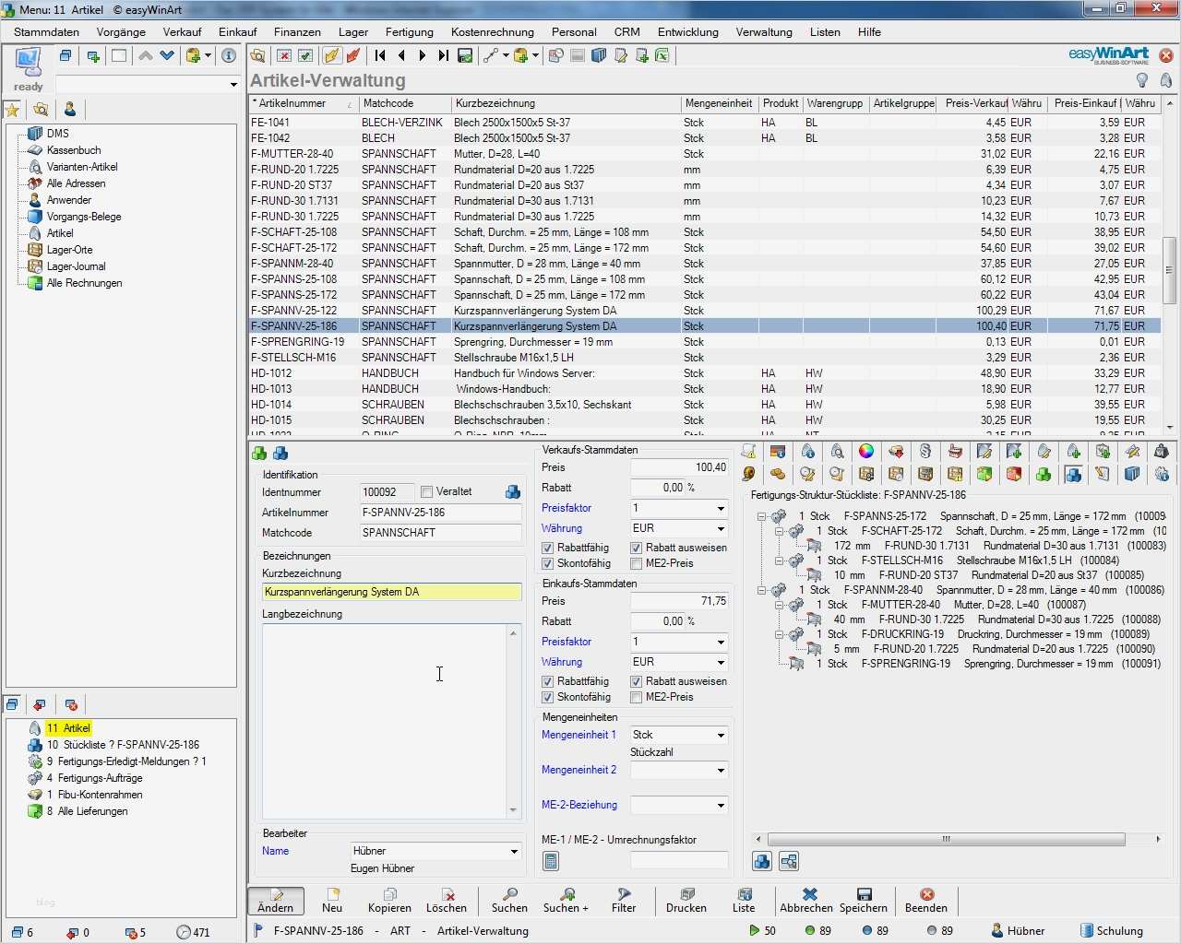Open the Fertigung menu
Screen dimensions: 1181x944
(409, 31)
